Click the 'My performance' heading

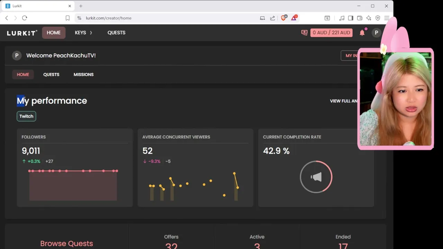(52, 101)
